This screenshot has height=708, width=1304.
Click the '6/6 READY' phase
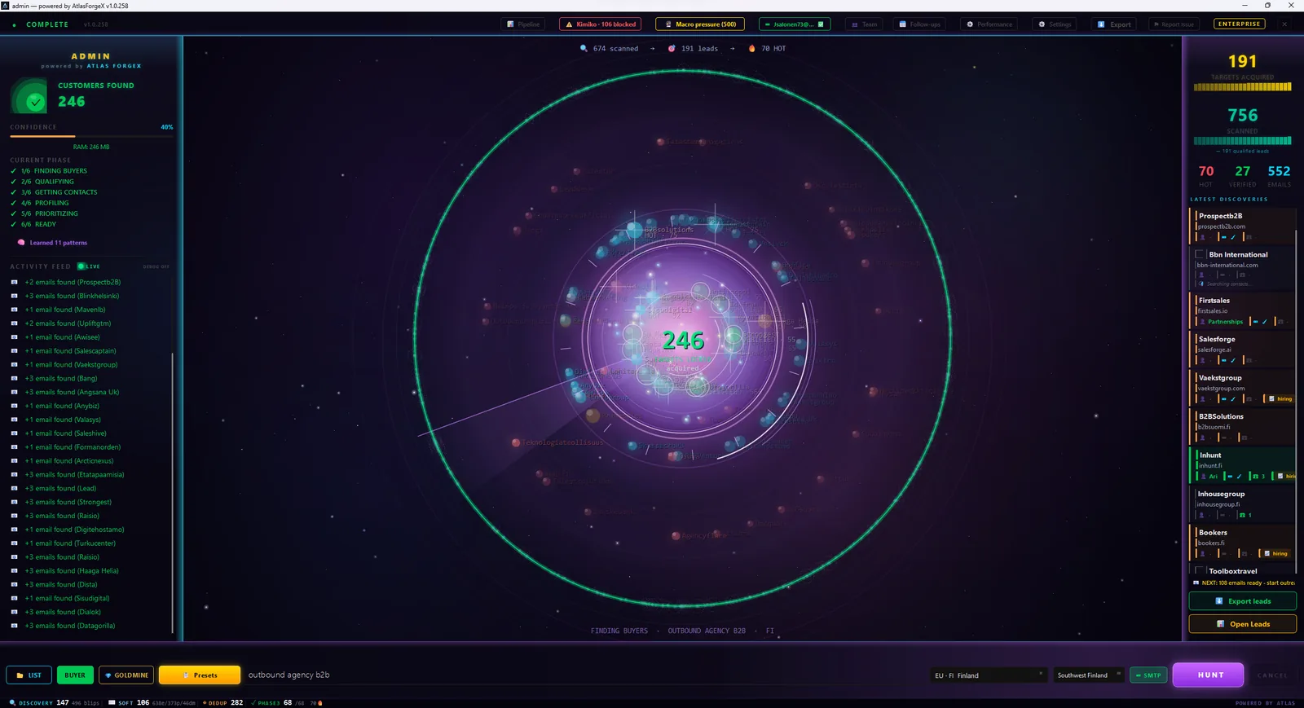point(38,224)
